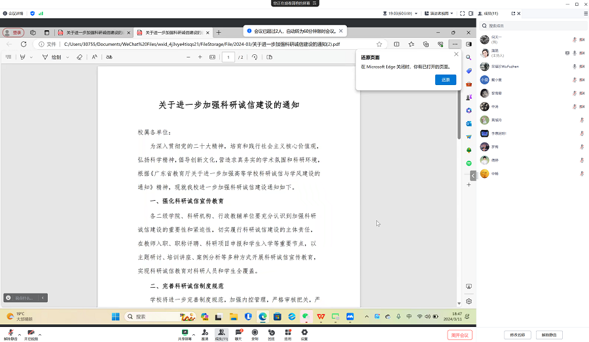Viewport: 589px width, 342px height.
Task: Toggle video camera on in meeting toolbar
Action: coord(31,332)
